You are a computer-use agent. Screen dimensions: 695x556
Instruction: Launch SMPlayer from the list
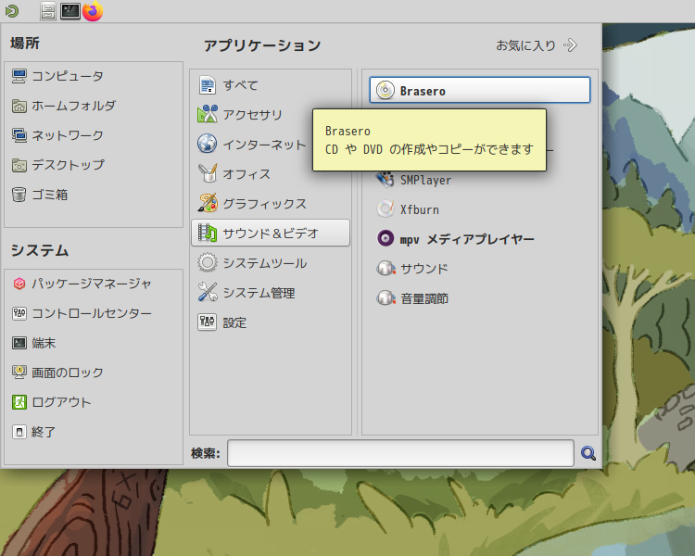pos(480,180)
